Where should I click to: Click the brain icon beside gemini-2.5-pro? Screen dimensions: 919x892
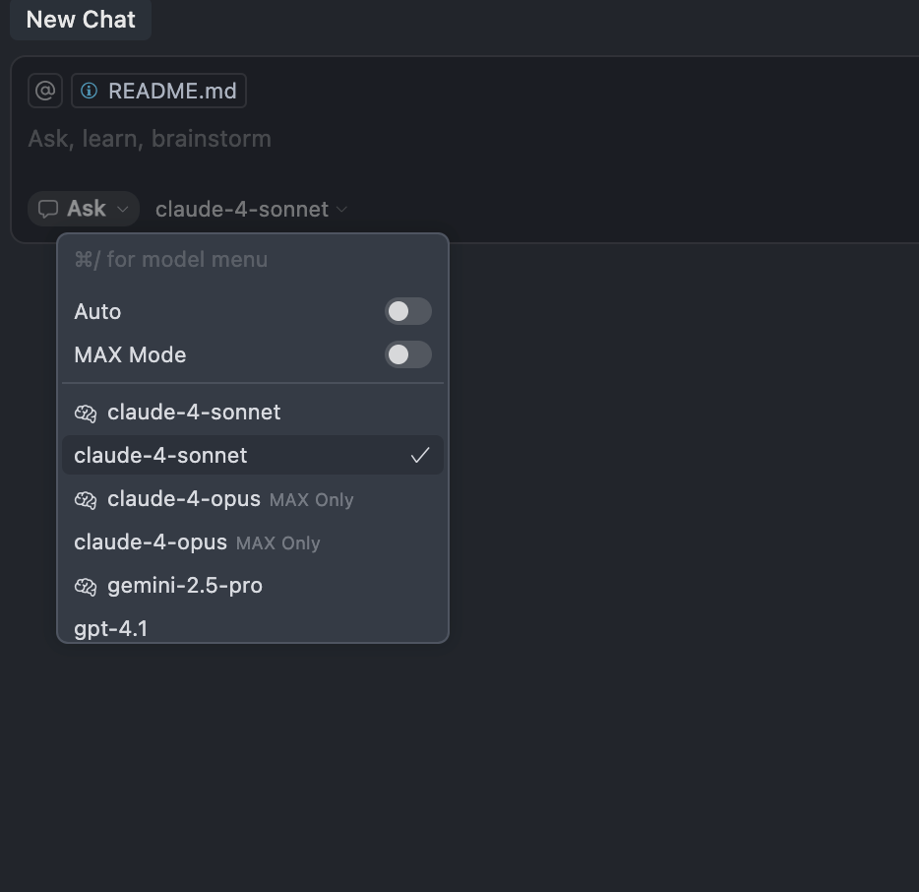[86, 585]
